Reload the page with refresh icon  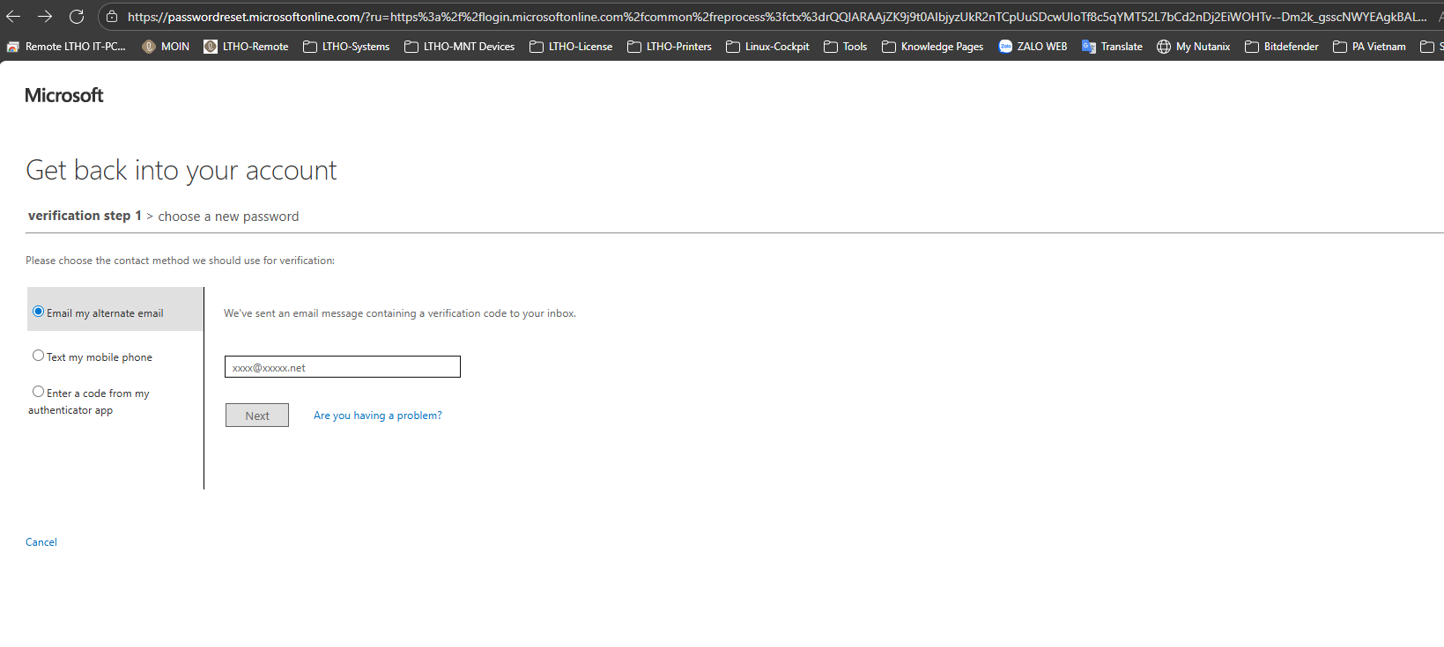(77, 17)
